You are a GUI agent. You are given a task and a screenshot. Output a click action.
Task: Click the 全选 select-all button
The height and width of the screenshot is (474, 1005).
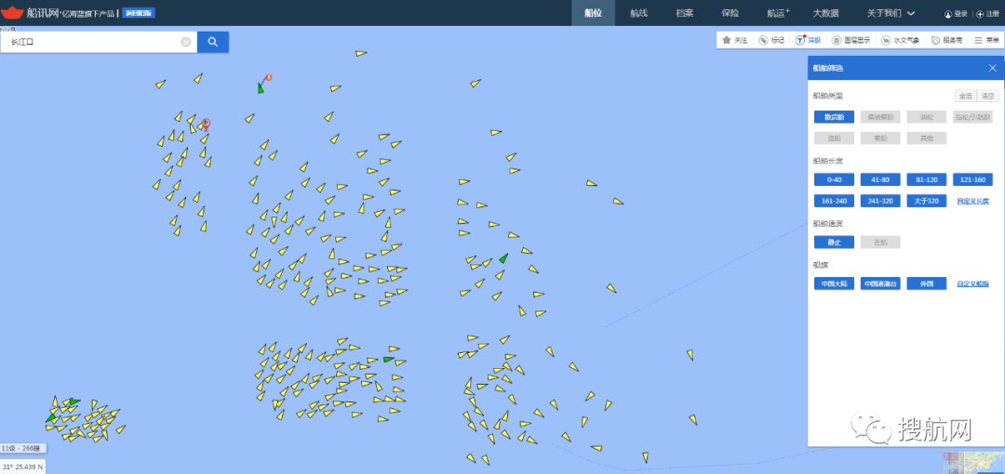click(x=964, y=96)
